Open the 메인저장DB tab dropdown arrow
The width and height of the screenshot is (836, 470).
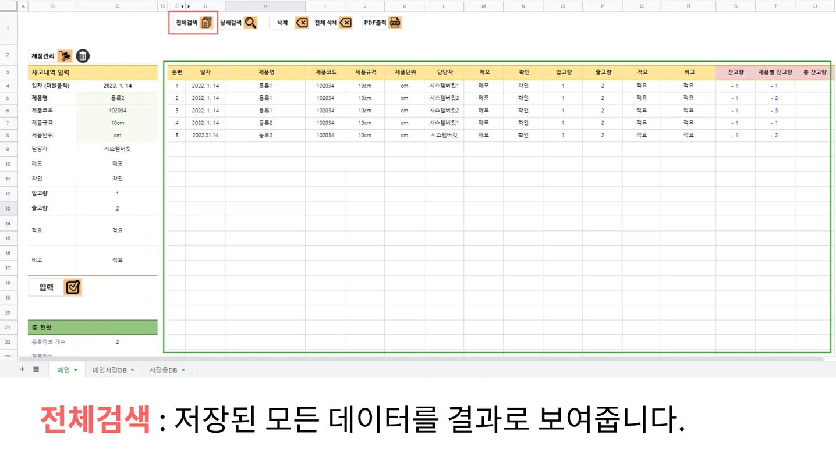tap(132, 370)
